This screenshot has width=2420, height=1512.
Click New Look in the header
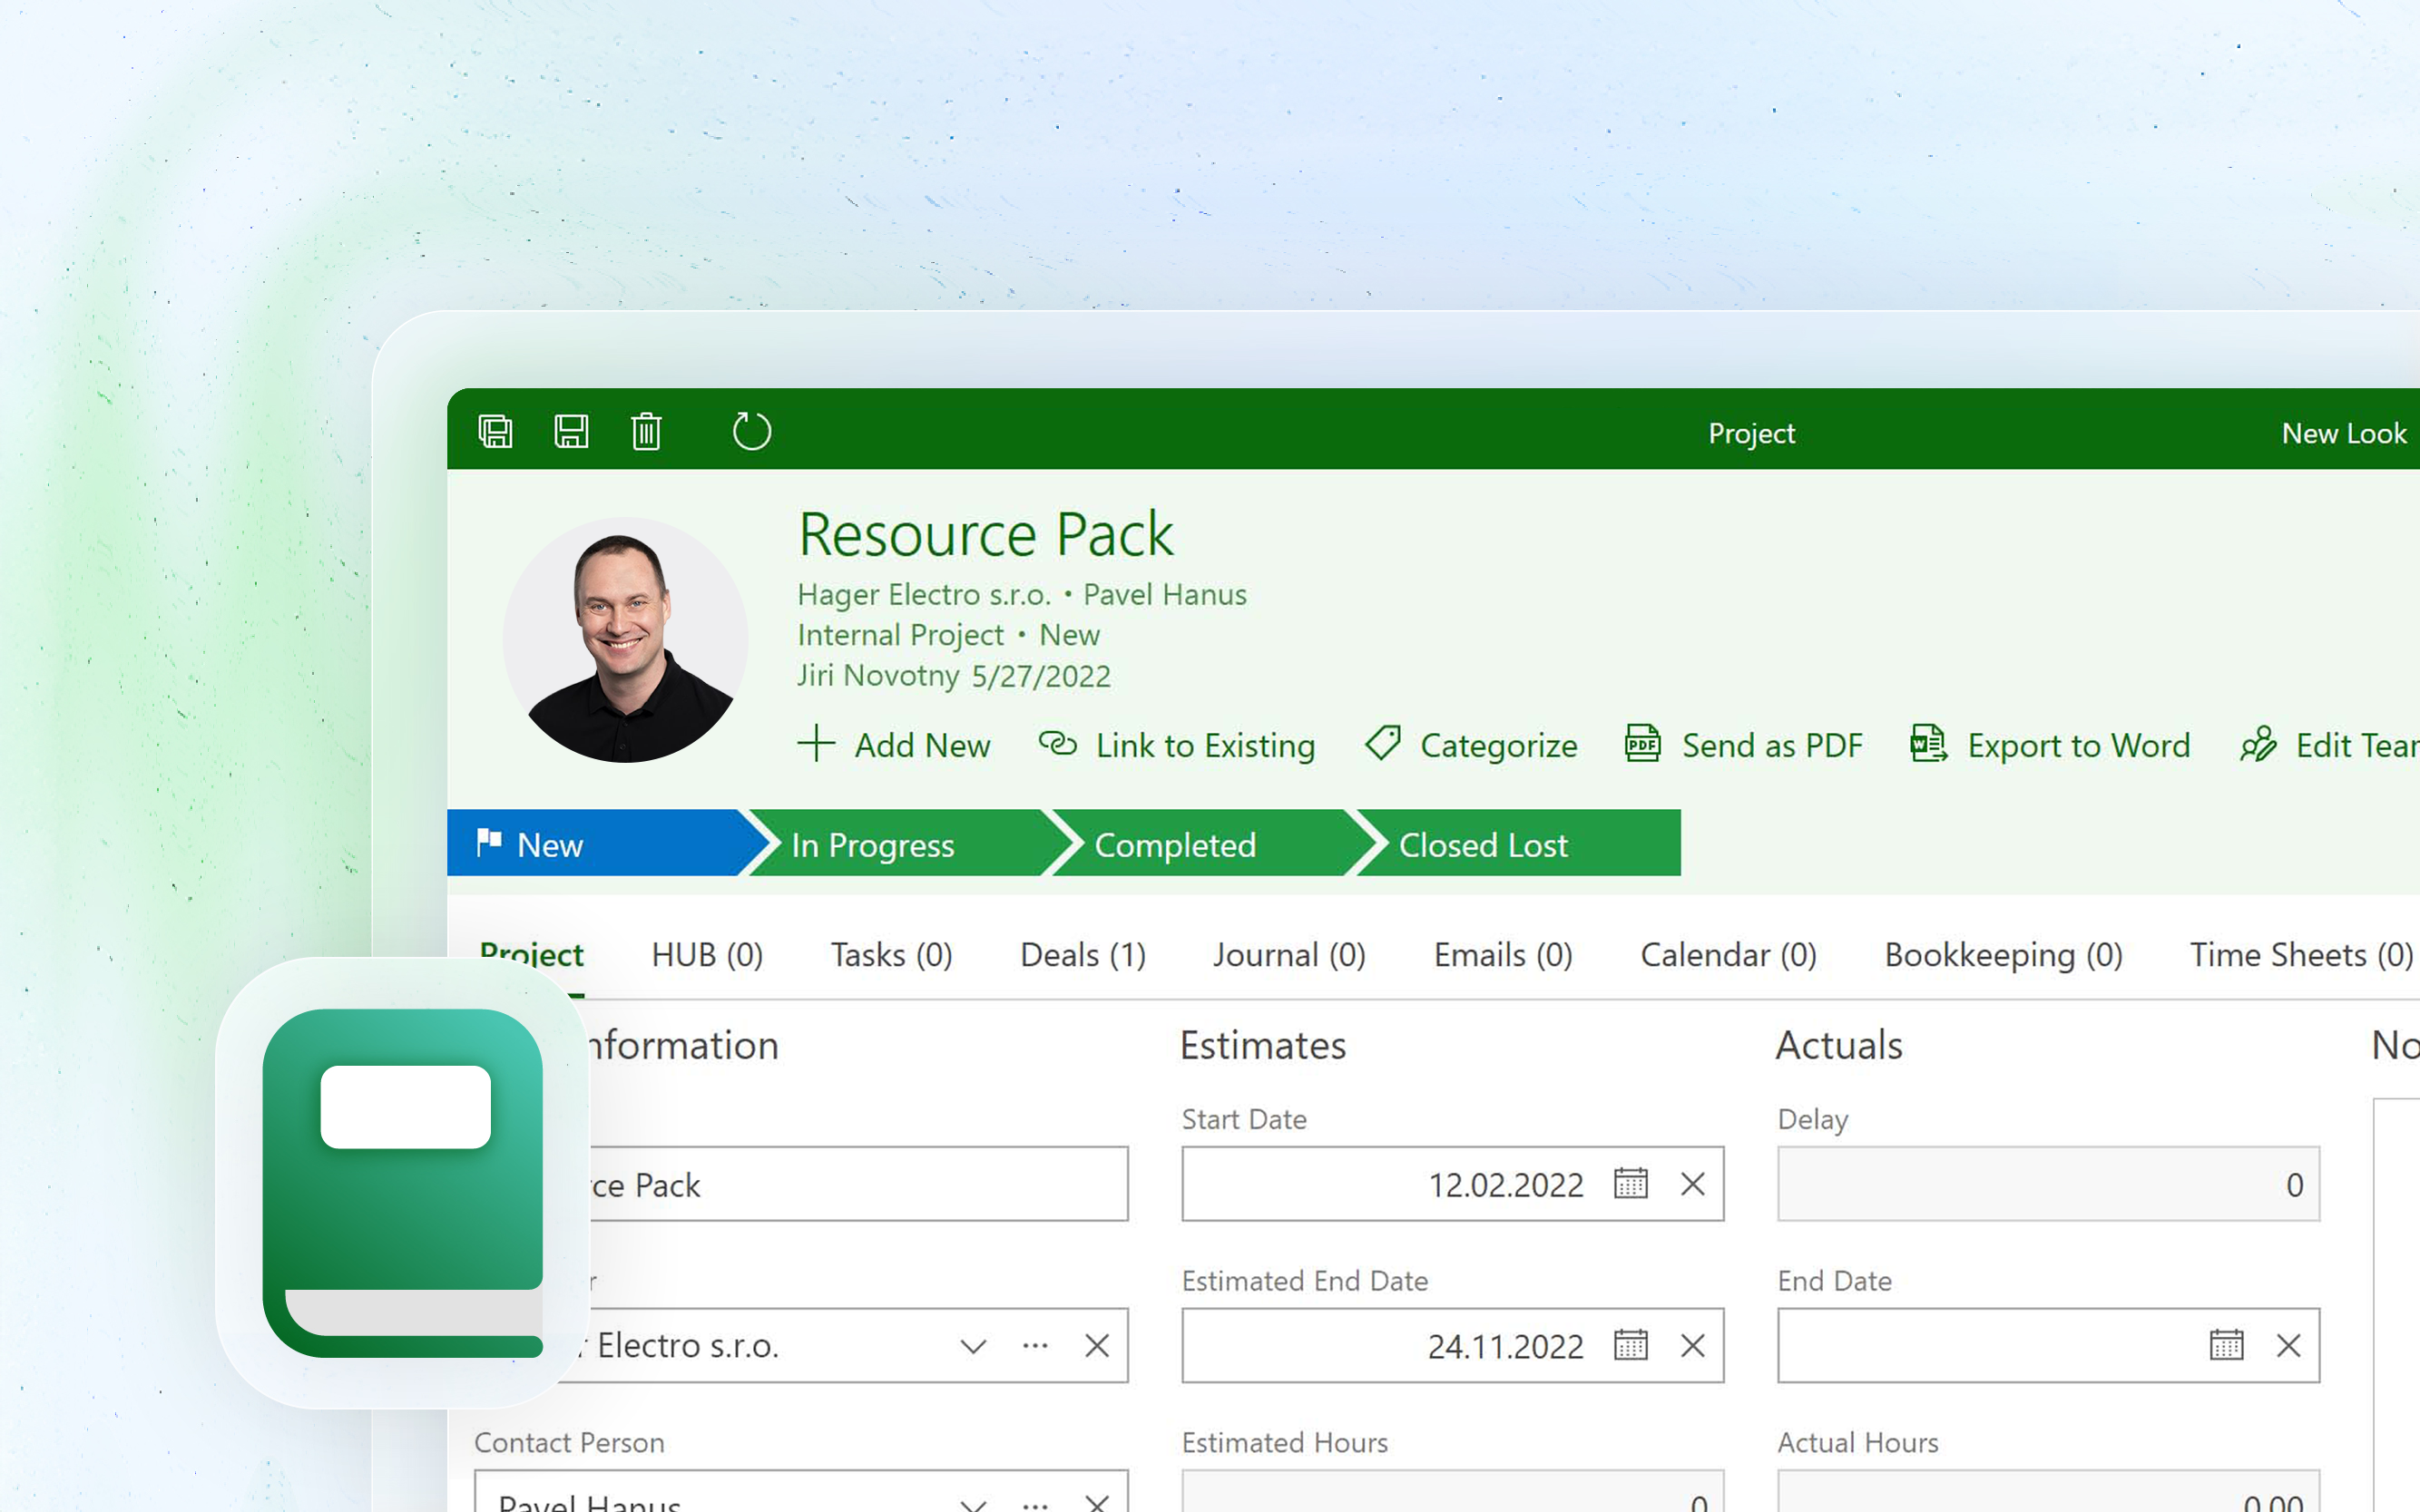pyautogui.click(x=2344, y=433)
